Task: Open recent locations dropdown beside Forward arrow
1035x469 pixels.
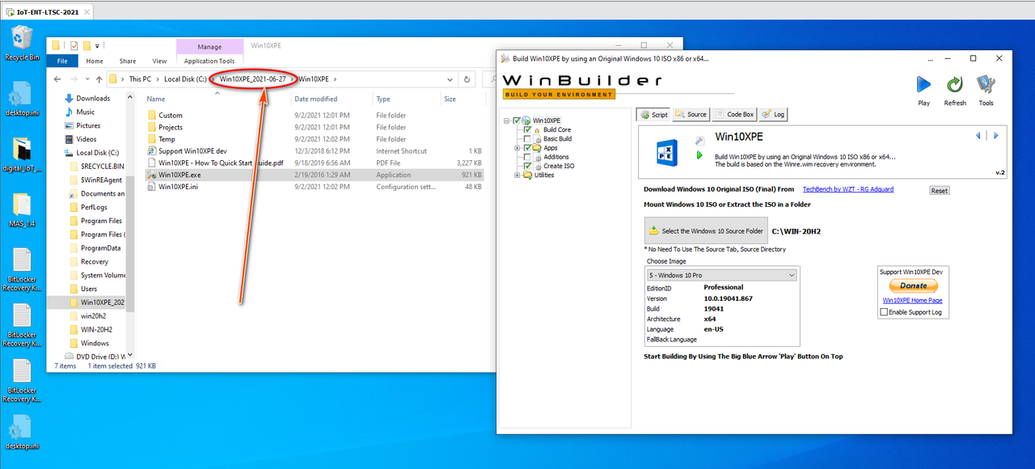Action: pos(87,79)
